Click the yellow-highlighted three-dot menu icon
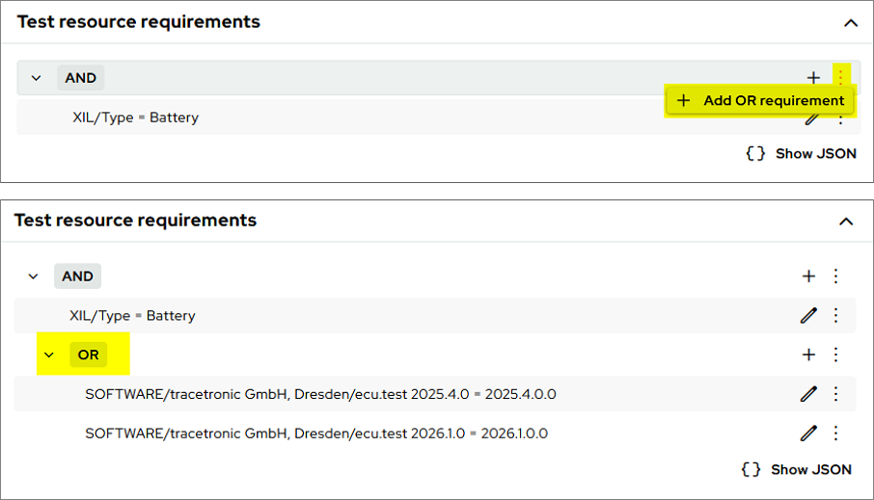Image resolution: width=874 pixels, height=500 pixels. coord(841,77)
